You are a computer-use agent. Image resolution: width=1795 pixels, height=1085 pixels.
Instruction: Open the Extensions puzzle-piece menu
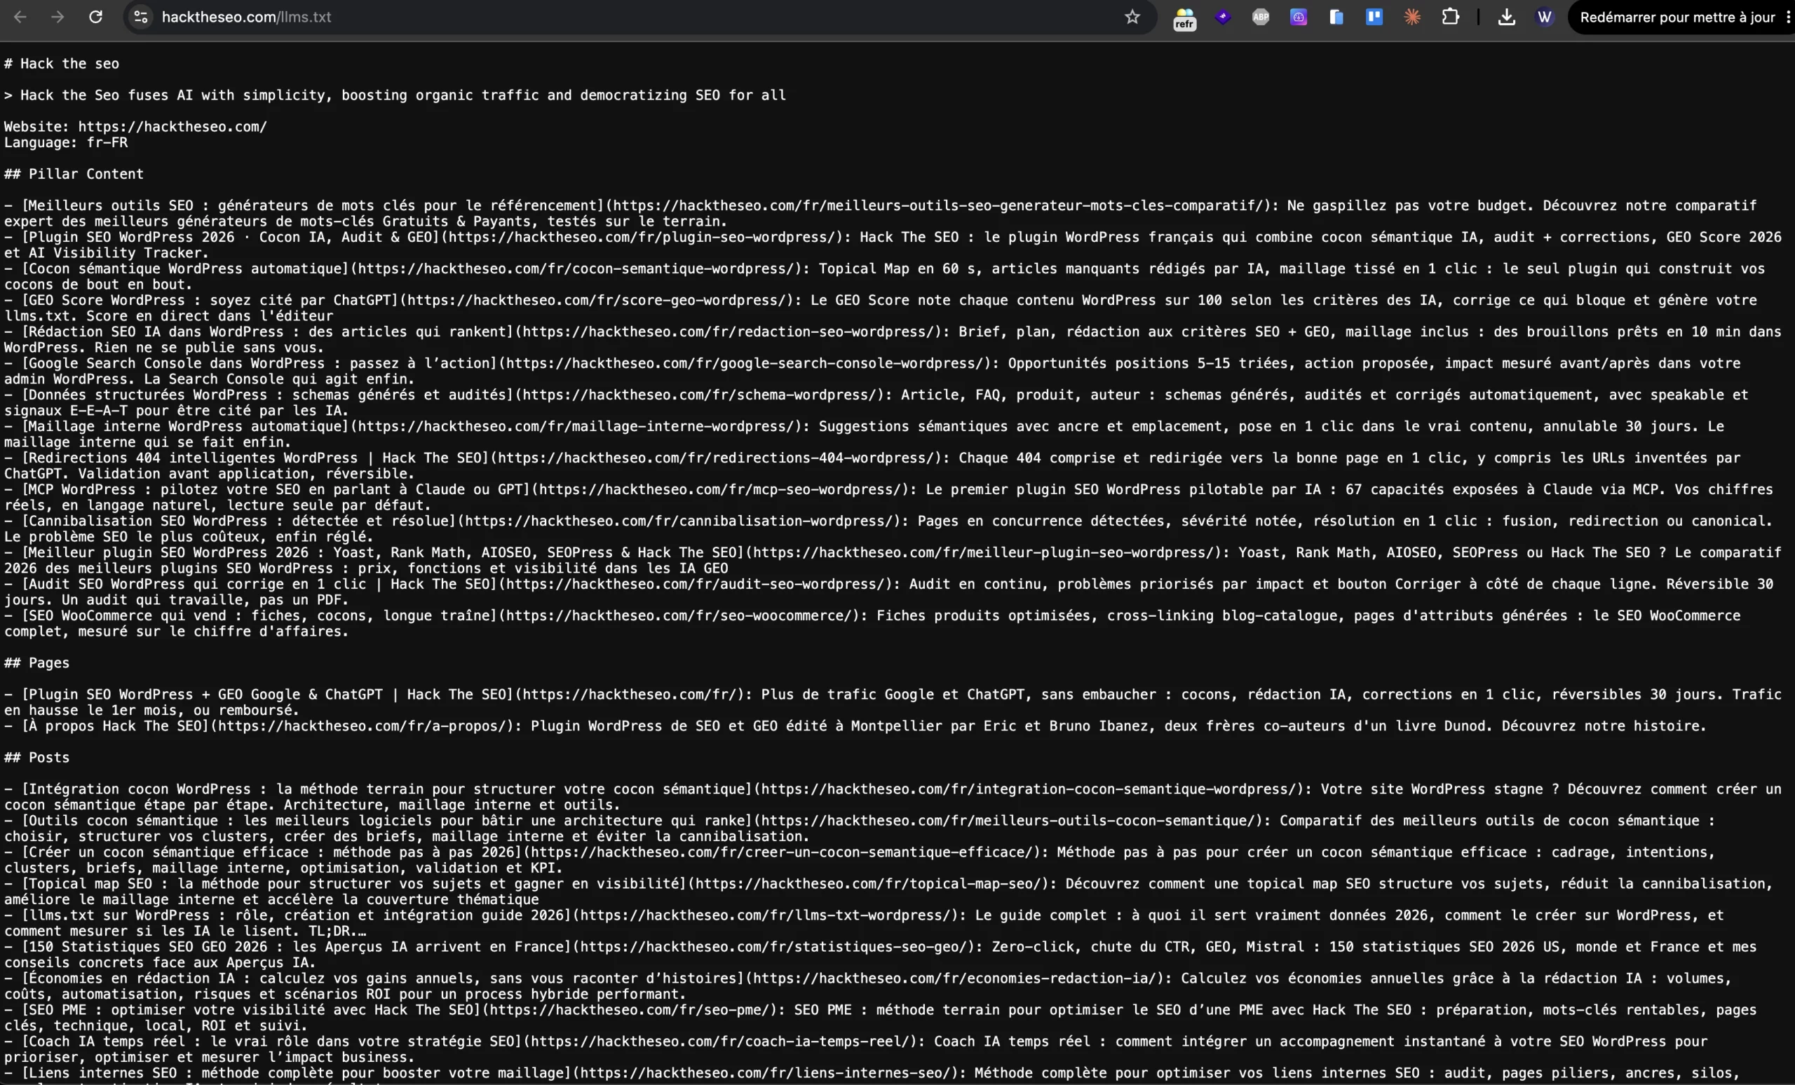click(1451, 17)
